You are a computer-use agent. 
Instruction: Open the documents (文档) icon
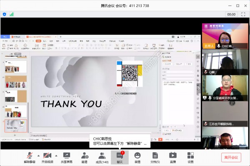[155, 155]
